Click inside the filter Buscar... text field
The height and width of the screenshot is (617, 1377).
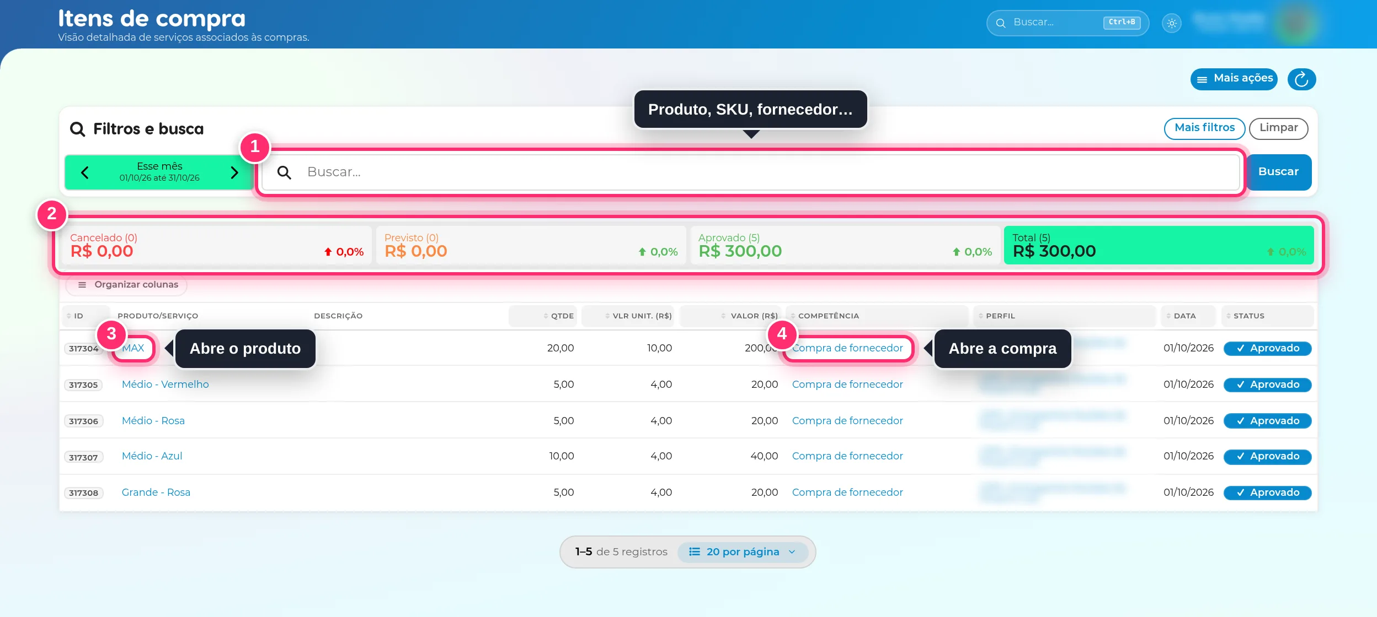point(750,172)
